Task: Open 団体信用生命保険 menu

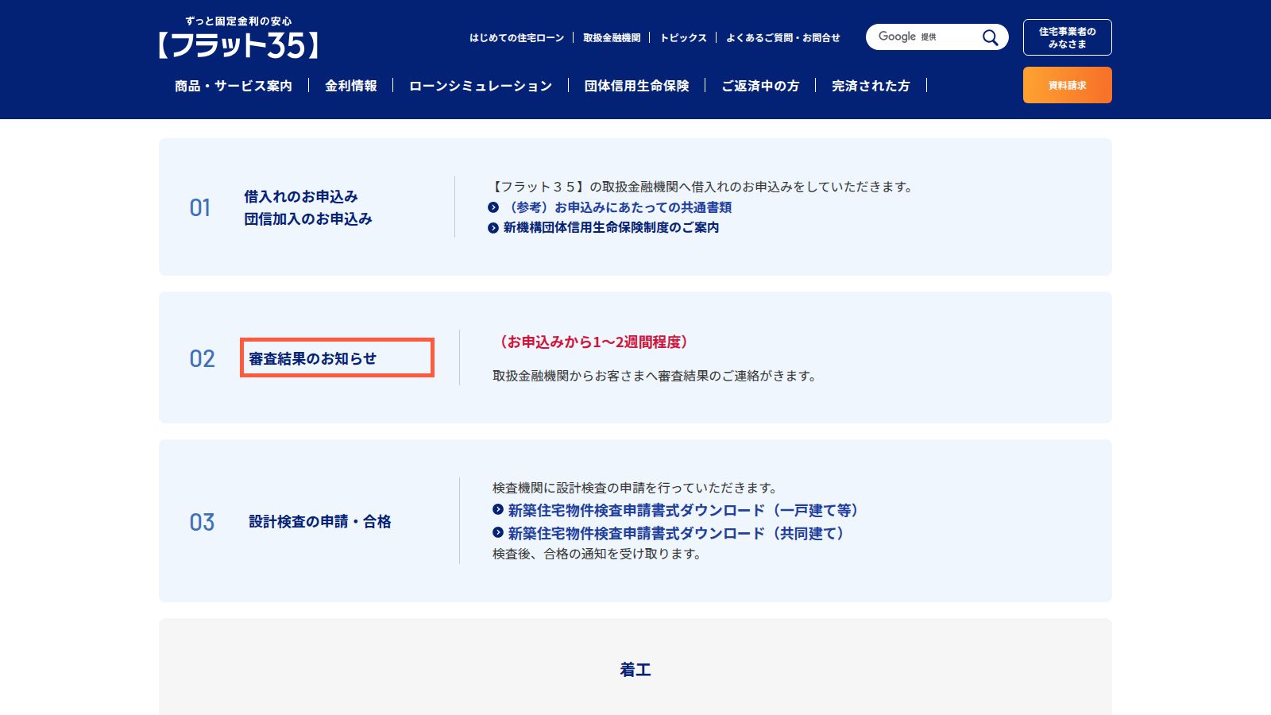Action: (x=637, y=86)
